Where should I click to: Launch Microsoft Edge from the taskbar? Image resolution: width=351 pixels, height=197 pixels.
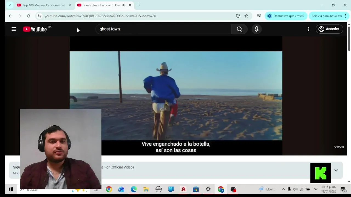click(x=134, y=189)
